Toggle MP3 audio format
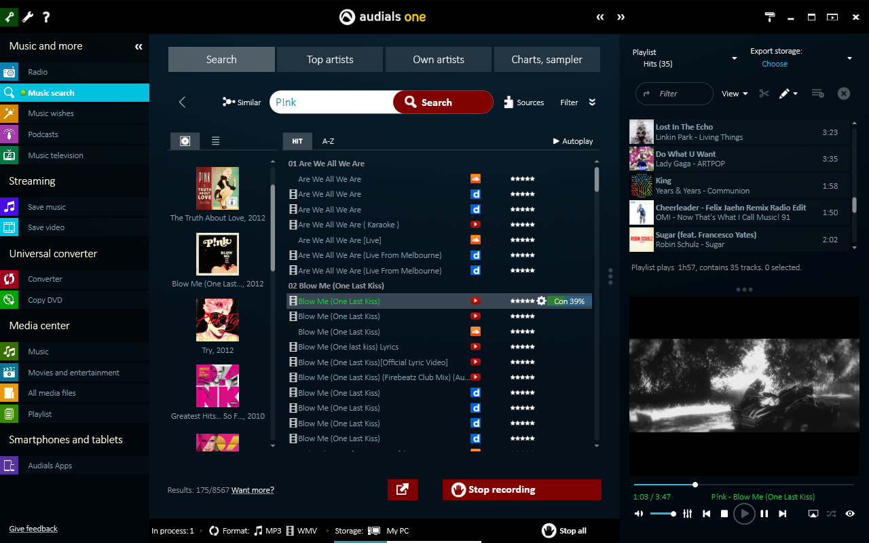The width and height of the screenshot is (869, 543). coord(267,531)
